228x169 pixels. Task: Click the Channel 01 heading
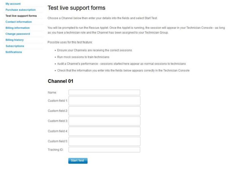(x=60, y=81)
